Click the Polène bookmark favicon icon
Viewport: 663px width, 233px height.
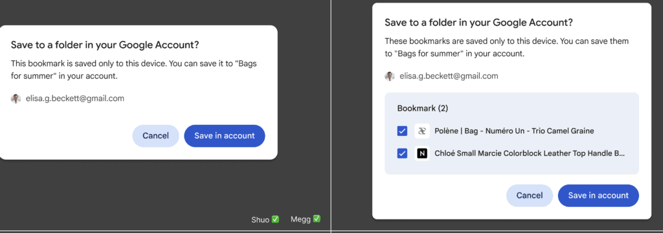[x=421, y=131]
